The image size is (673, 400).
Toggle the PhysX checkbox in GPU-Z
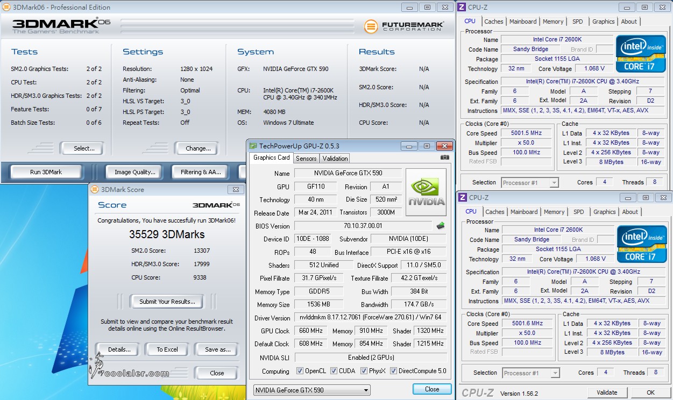pyautogui.click(x=365, y=371)
